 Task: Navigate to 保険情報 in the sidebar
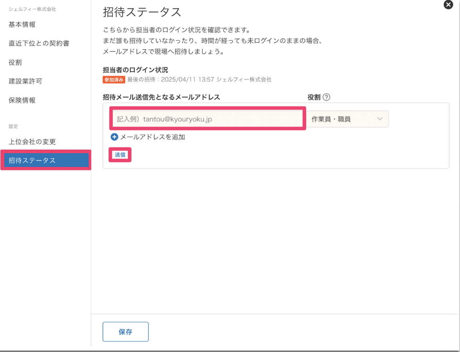22,100
